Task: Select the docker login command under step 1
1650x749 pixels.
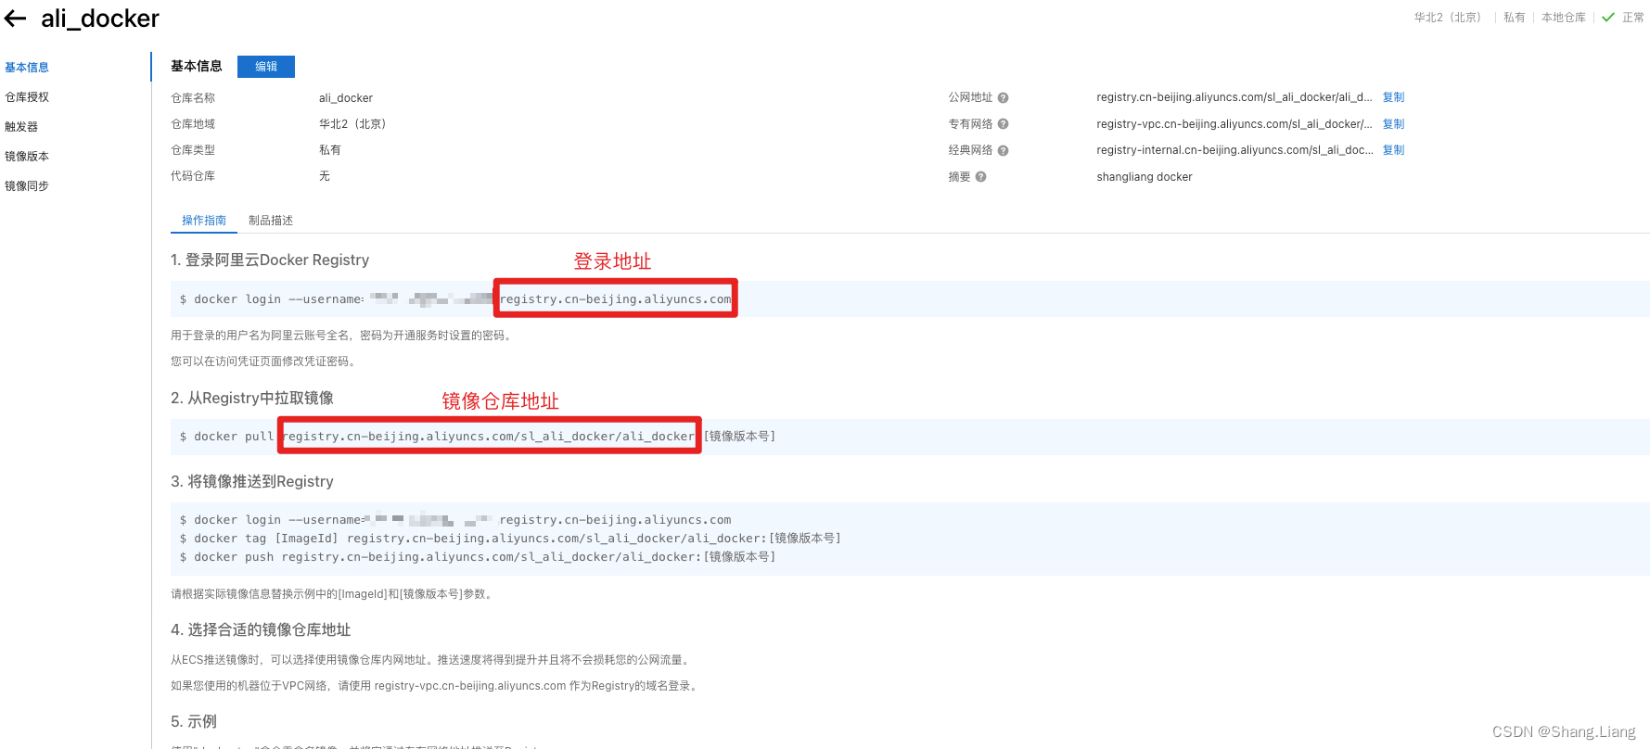Action: point(455,299)
